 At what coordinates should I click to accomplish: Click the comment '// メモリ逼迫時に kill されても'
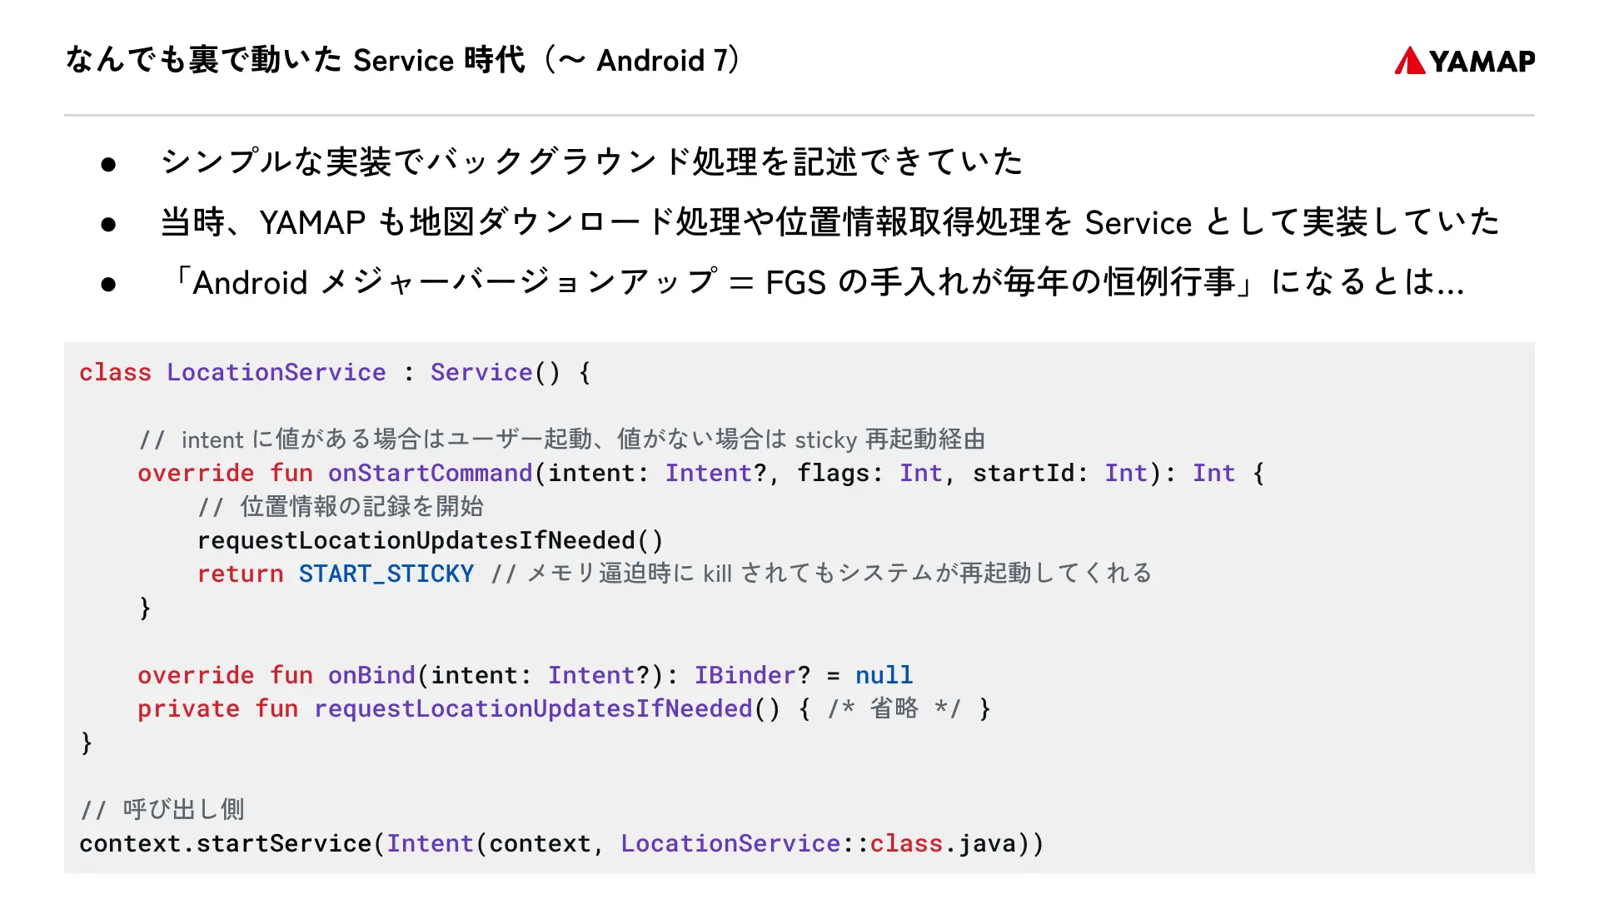pos(822,574)
